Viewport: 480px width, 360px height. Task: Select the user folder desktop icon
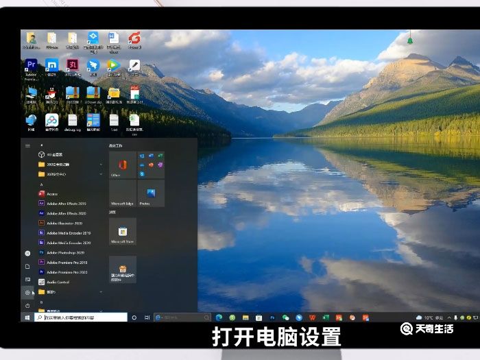point(32,40)
